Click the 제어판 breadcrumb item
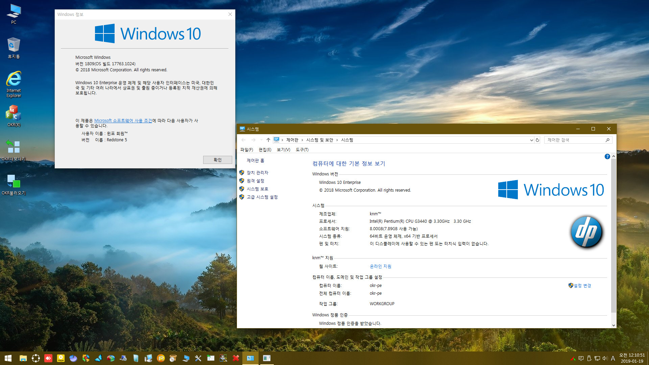 pyautogui.click(x=292, y=140)
